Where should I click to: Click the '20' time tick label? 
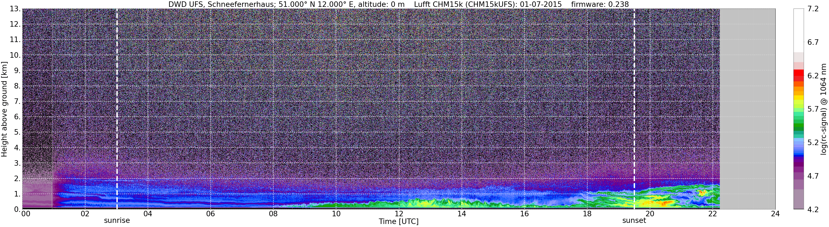[x=650, y=214]
